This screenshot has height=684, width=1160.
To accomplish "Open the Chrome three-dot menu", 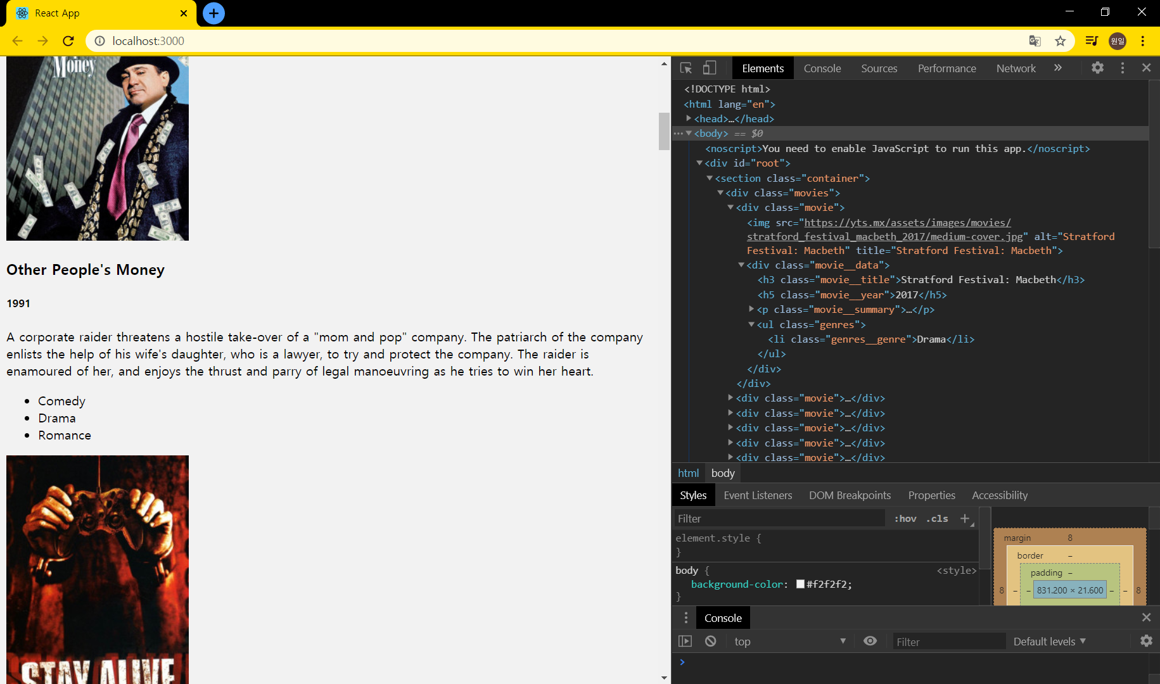I will pyautogui.click(x=1143, y=41).
